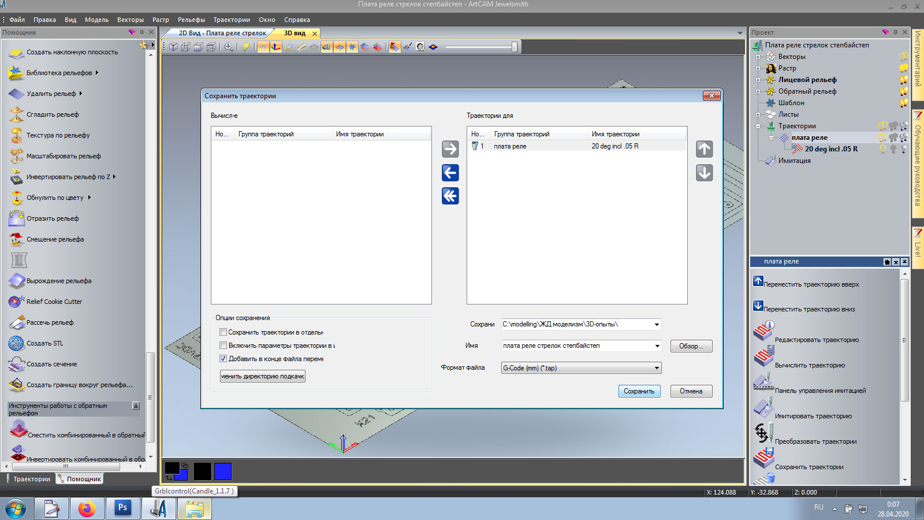924x520 pixels.
Task: Open Relief Cookie Cutter tool
Action: [54, 302]
